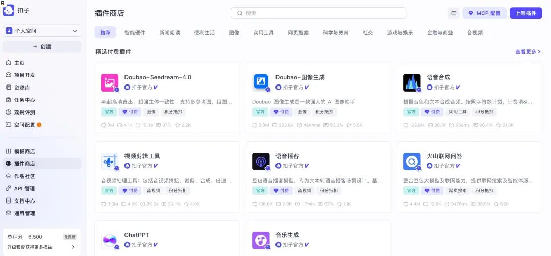
Task: Open the 科学与教育 tab
Action: (336, 32)
